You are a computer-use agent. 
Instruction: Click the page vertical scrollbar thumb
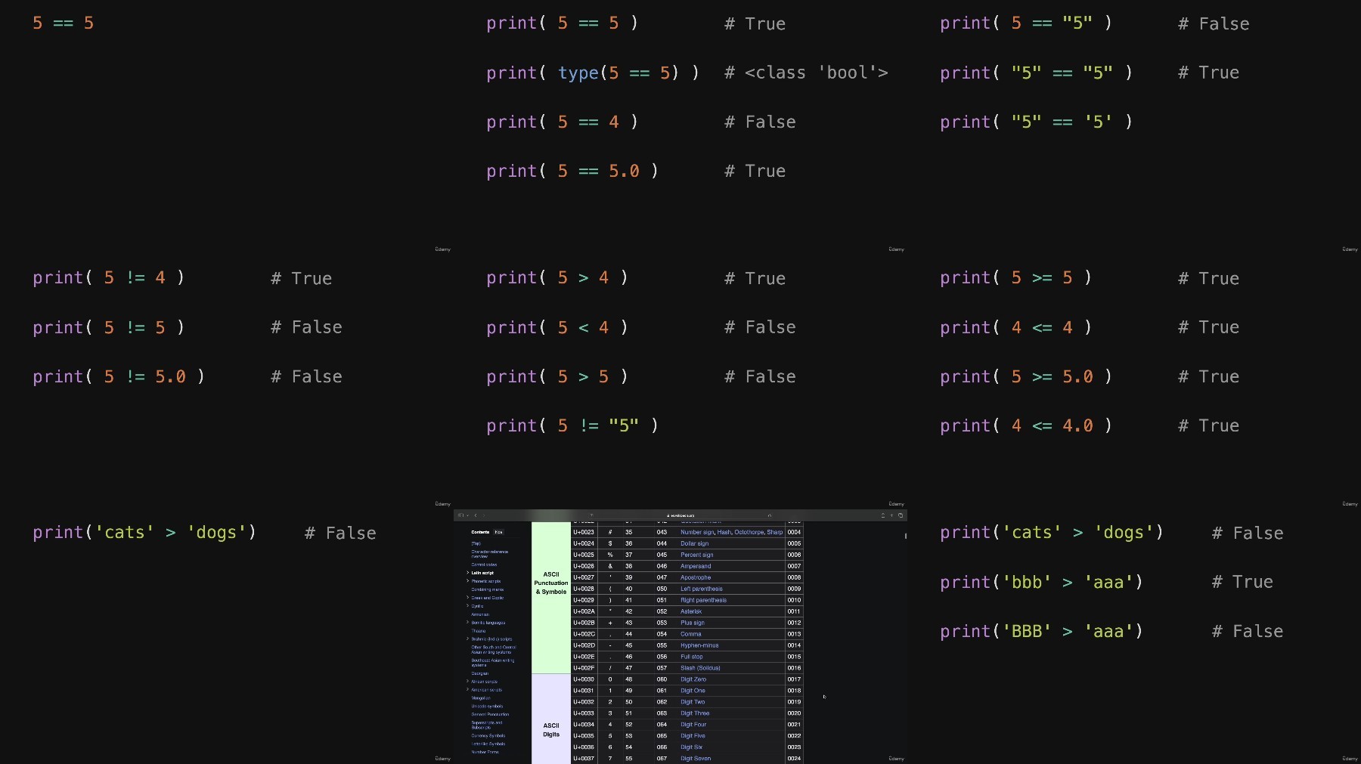click(905, 536)
